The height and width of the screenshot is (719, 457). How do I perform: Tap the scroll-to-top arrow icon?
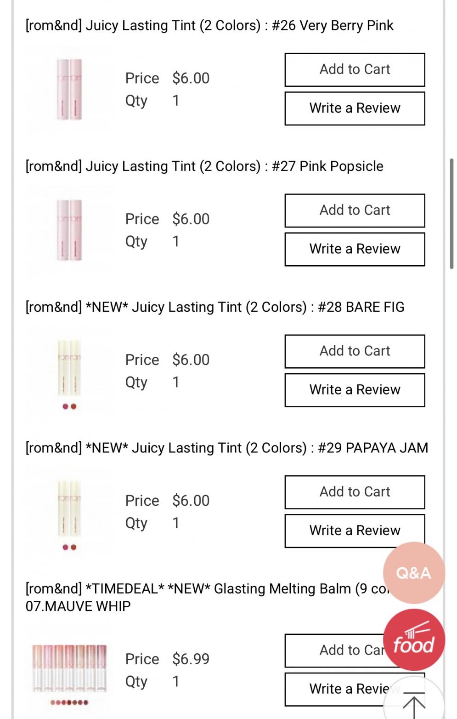(414, 702)
